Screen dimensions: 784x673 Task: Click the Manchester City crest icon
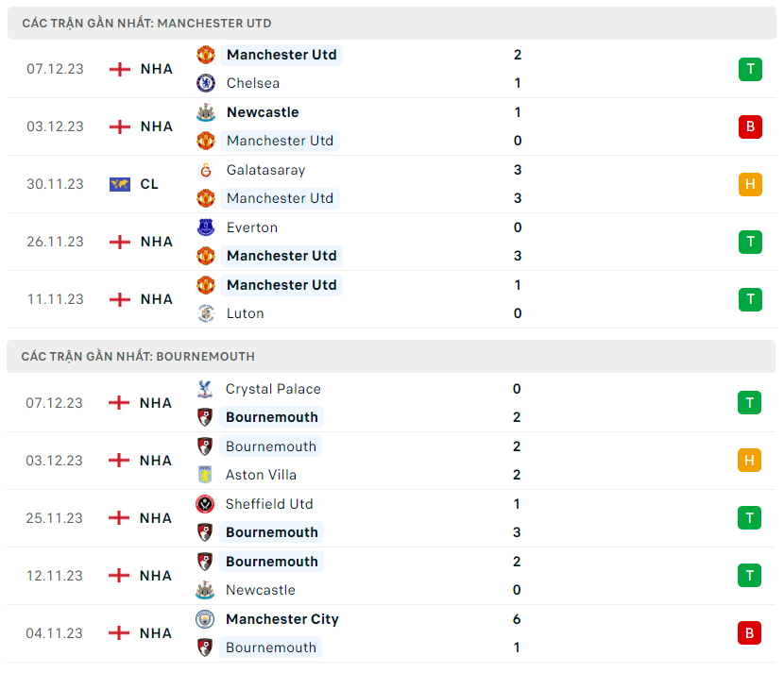tap(204, 619)
